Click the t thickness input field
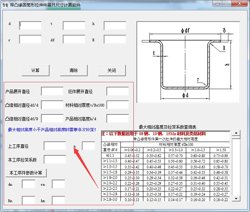The image size is (250, 212). click(x=74, y=25)
